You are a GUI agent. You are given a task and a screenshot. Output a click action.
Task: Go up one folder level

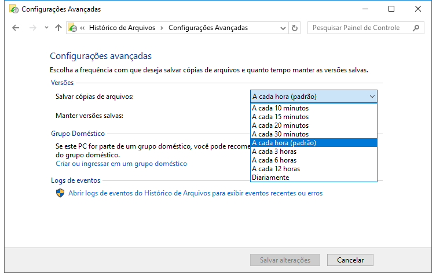click(58, 28)
